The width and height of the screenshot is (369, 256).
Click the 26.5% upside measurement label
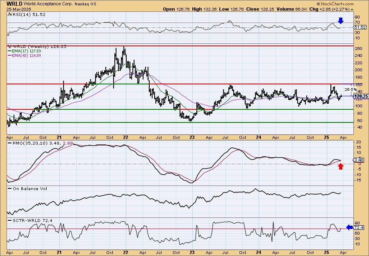(x=351, y=89)
